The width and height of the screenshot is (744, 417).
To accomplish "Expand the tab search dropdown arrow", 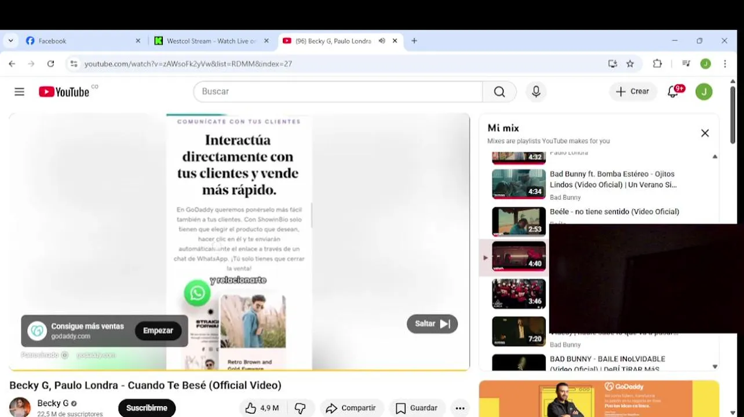I will 10,41.
